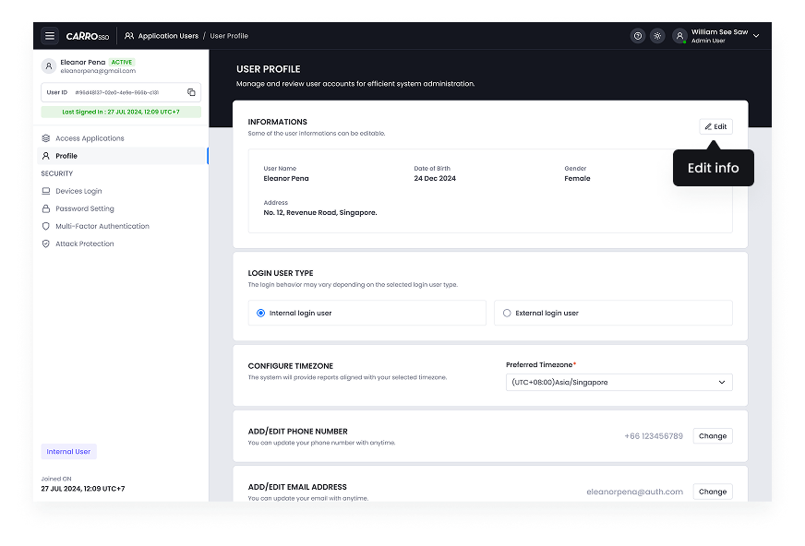Click the Multi-Factor Authentication shield icon
The height and width of the screenshot is (546, 805).
(48, 226)
